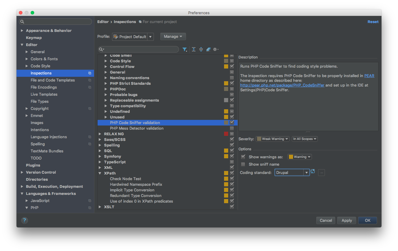398x251 pixels.
Task: Click the Reset link
Action: pos(373,22)
